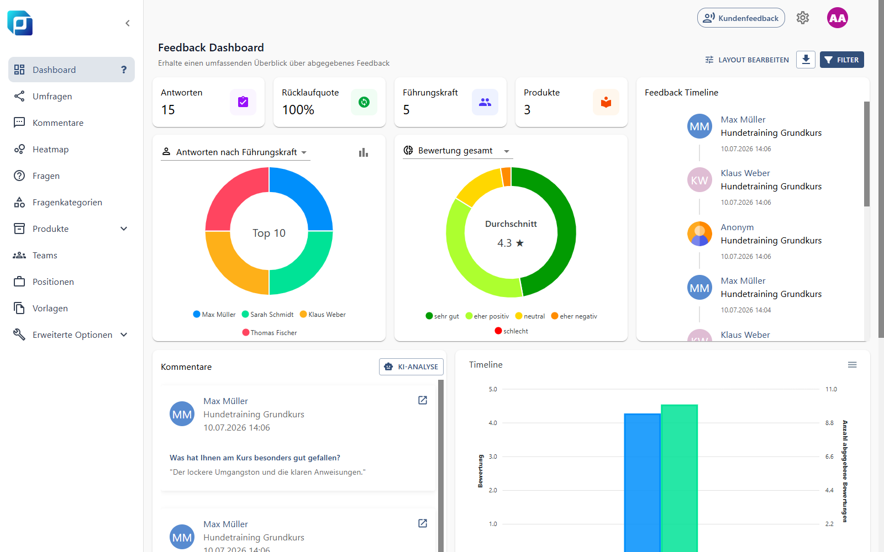Click the Kommentare panel scrollbar

pos(441,466)
